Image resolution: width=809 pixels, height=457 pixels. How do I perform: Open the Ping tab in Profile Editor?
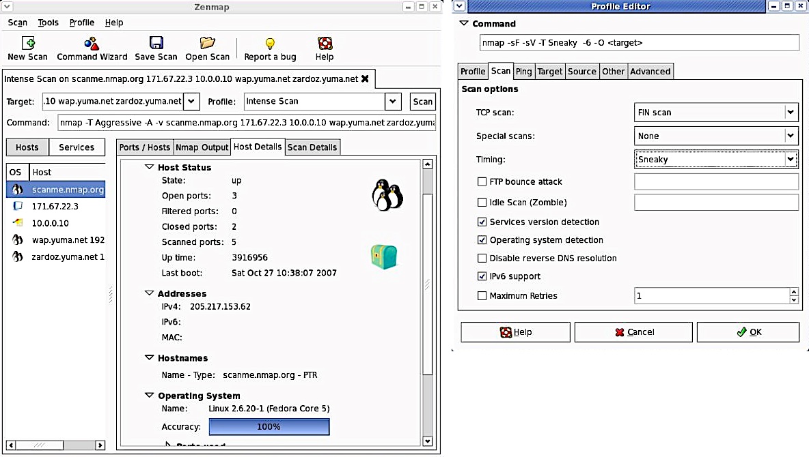click(523, 72)
